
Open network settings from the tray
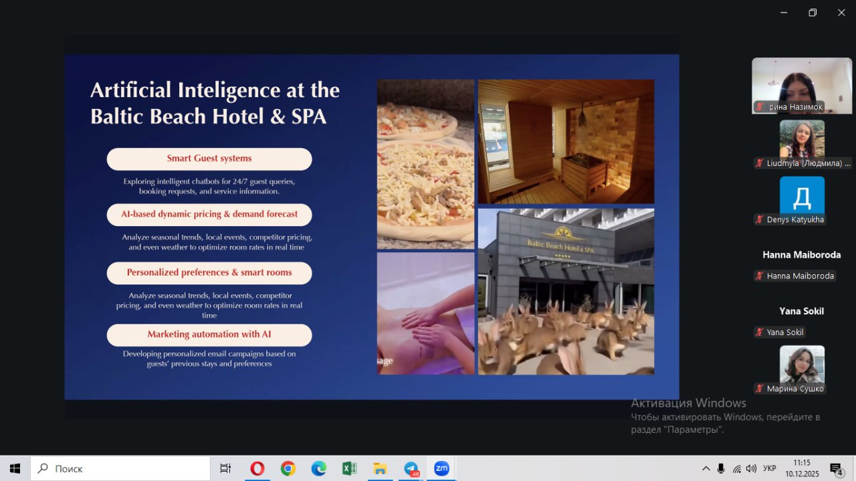(x=736, y=468)
